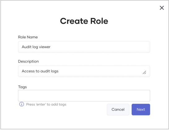
Task: Proceed with the Next button
Action: click(141, 110)
